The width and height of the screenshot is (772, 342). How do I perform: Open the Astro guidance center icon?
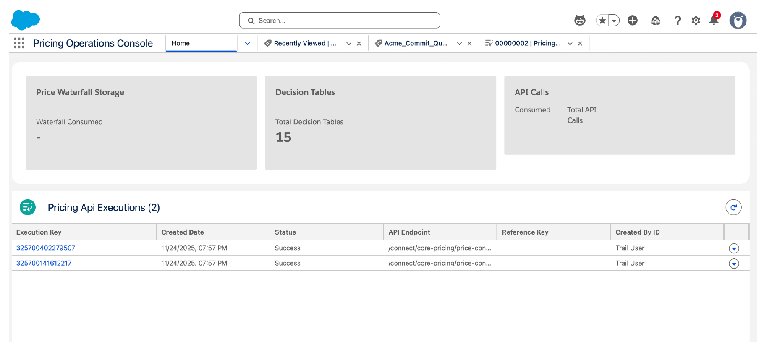tap(580, 20)
